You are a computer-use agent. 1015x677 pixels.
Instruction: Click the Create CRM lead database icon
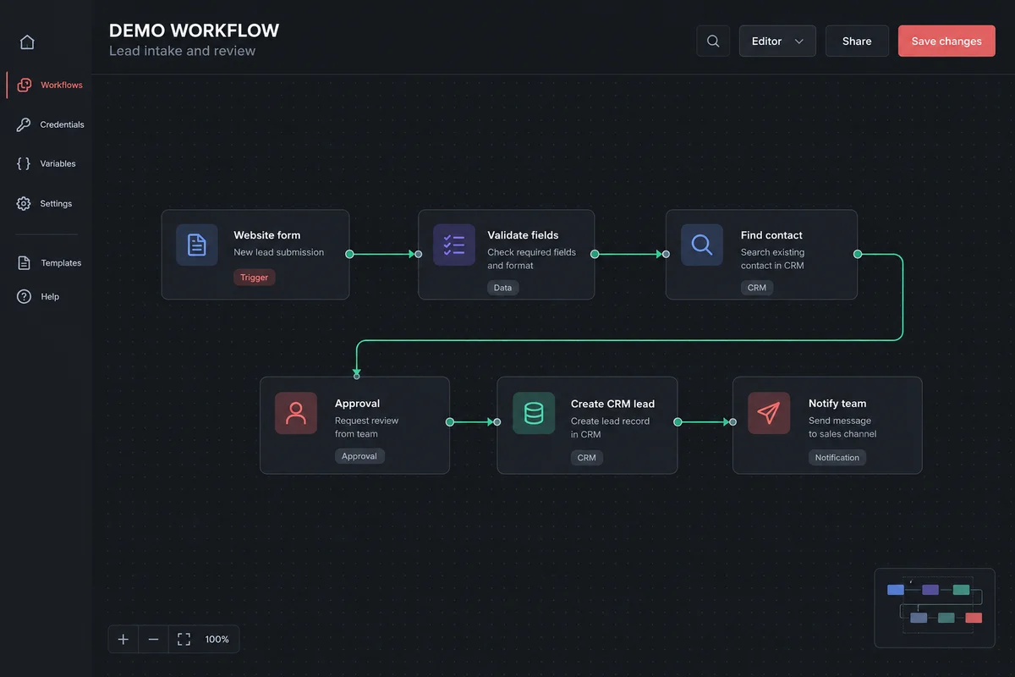pos(534,413)
